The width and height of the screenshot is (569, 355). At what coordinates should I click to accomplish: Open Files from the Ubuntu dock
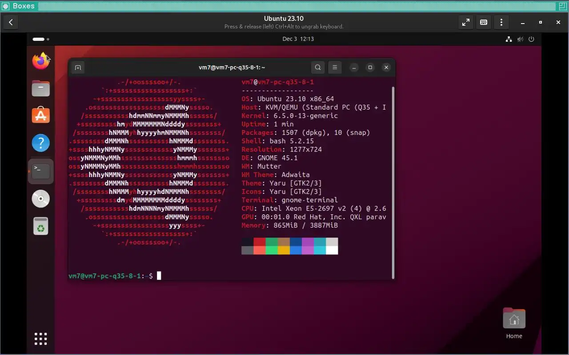[40, 88]
